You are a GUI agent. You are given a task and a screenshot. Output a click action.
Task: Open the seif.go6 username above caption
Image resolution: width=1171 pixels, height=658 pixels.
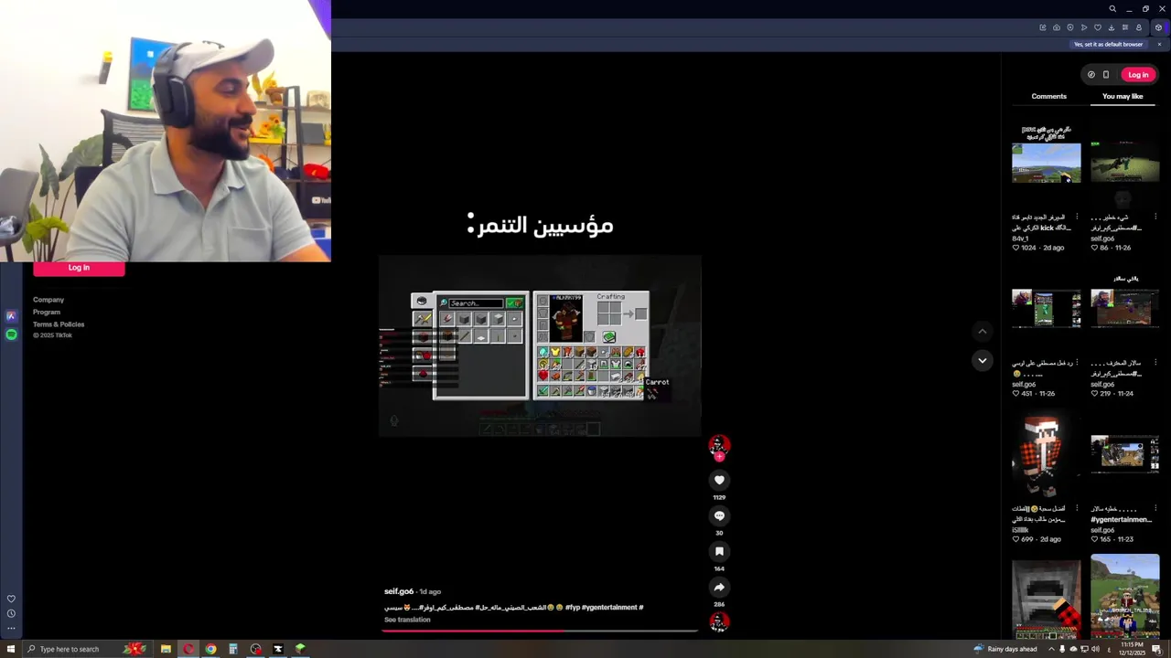click(399, 591)
